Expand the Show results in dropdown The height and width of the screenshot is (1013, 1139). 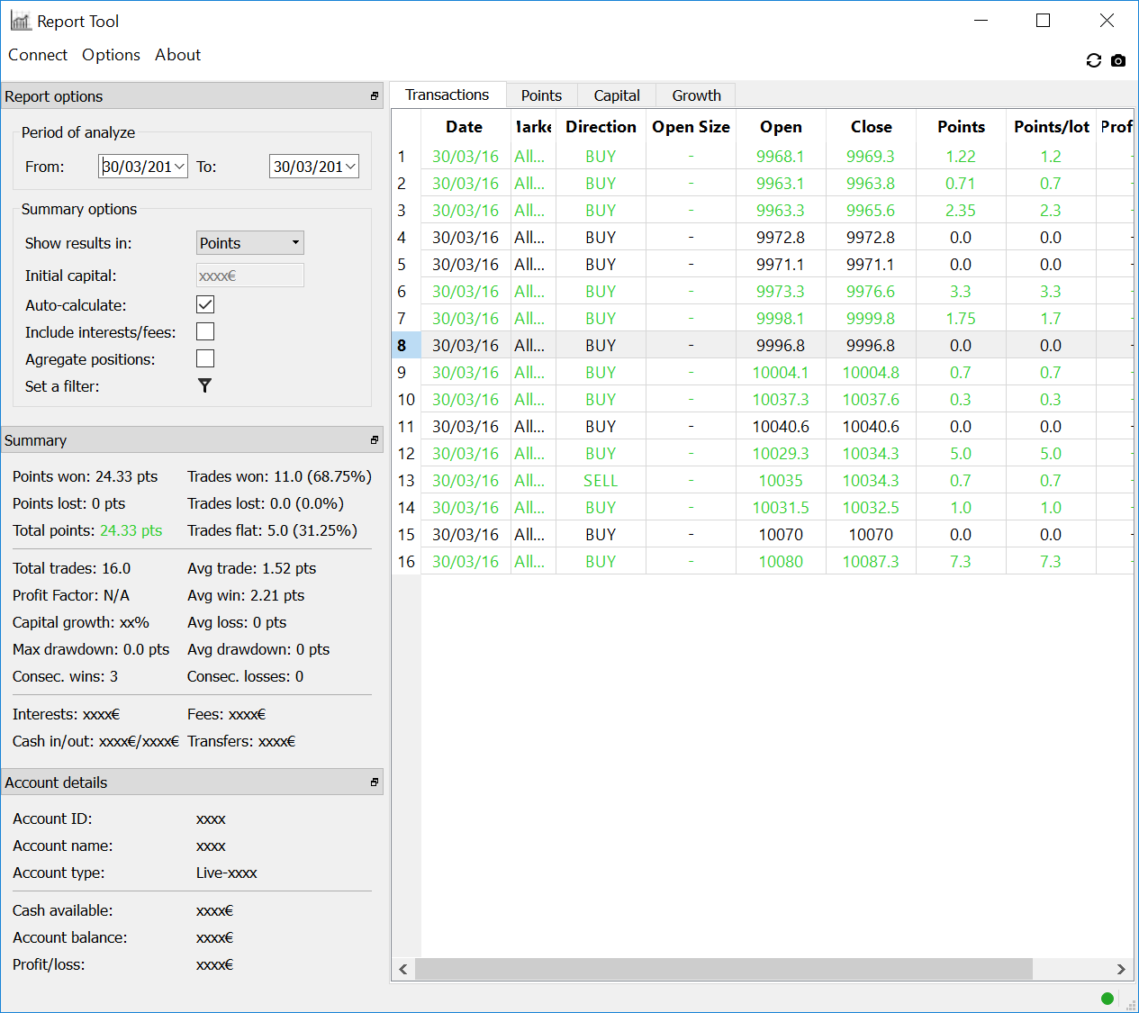tap(250, 243)
